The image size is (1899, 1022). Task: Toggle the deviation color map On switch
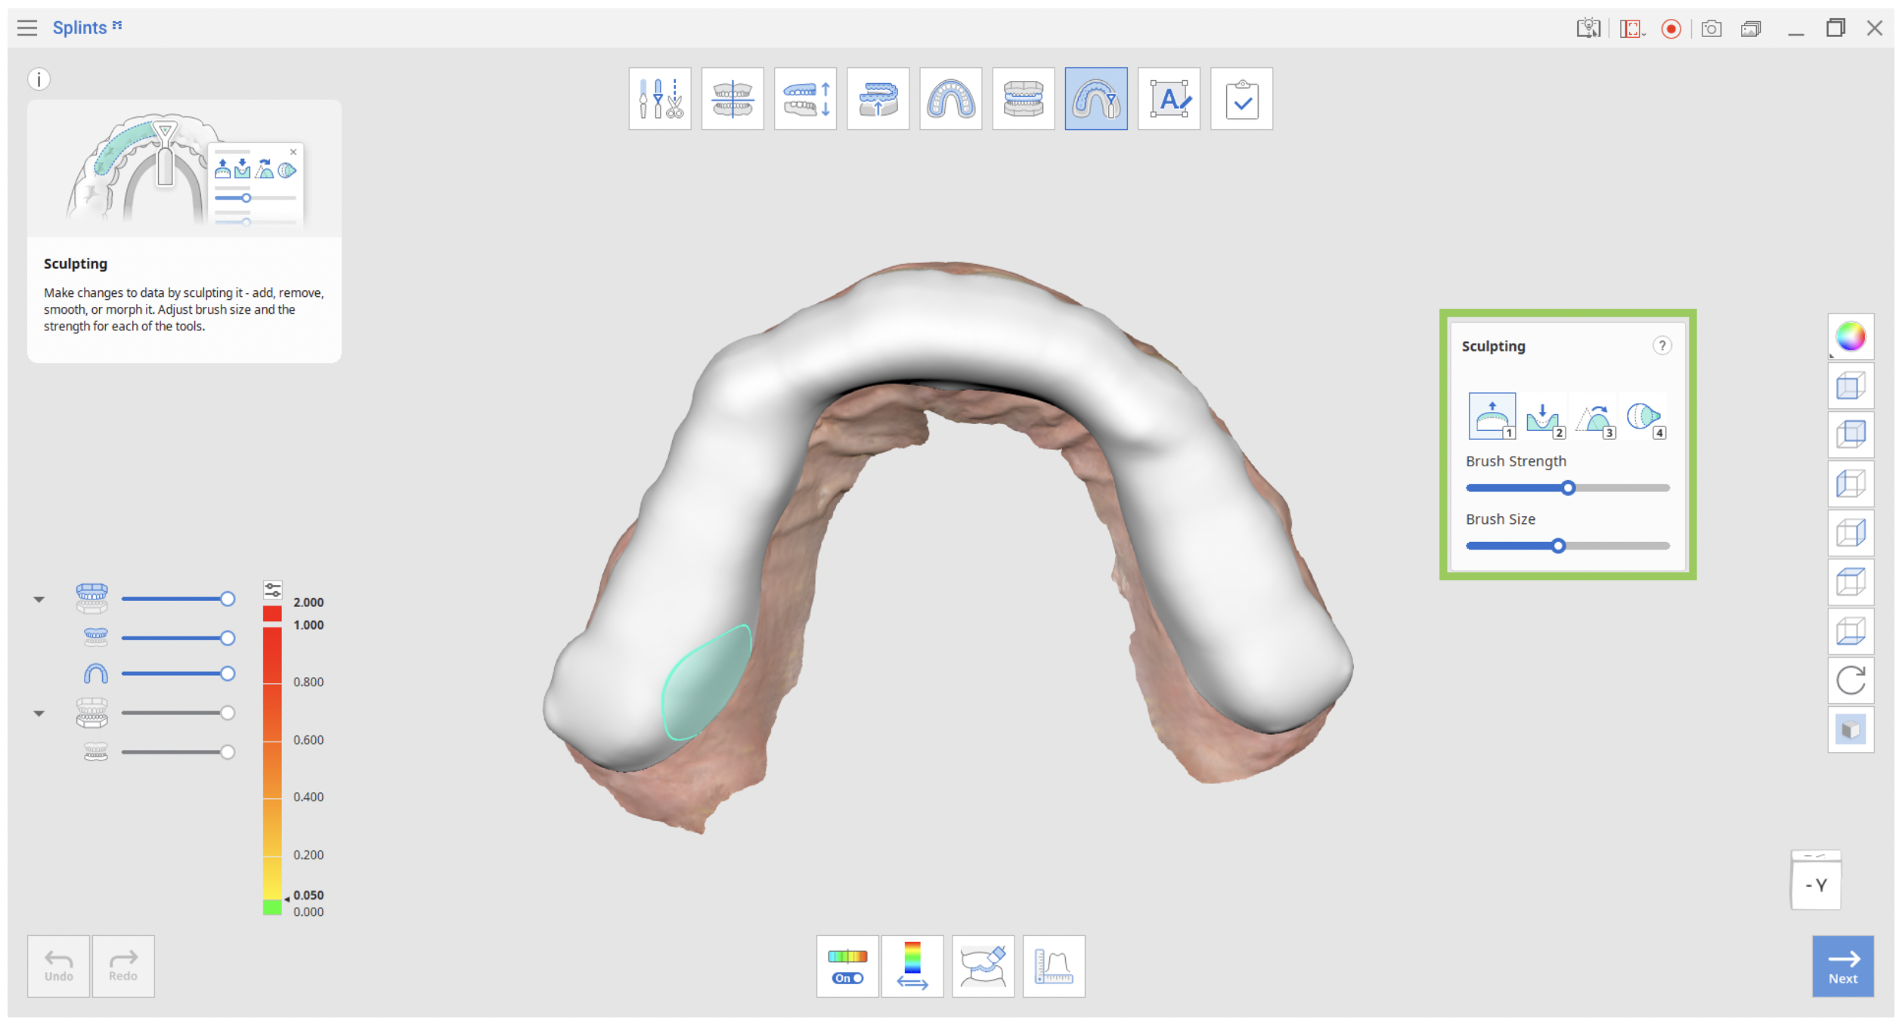point(847,966)
